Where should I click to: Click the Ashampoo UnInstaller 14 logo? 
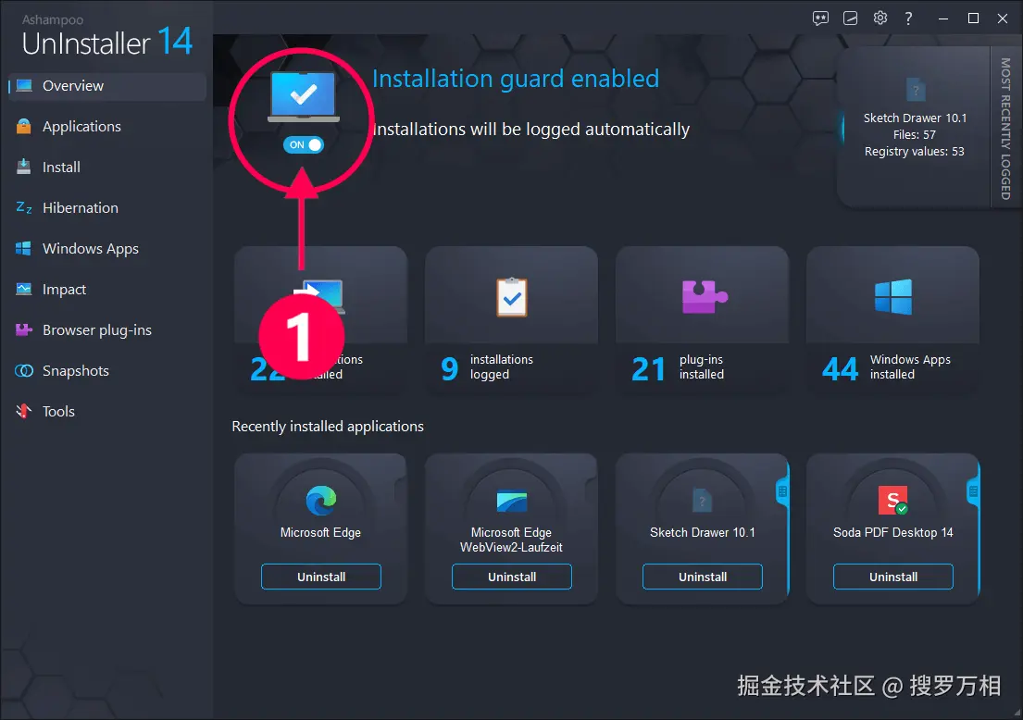(107, 36)
